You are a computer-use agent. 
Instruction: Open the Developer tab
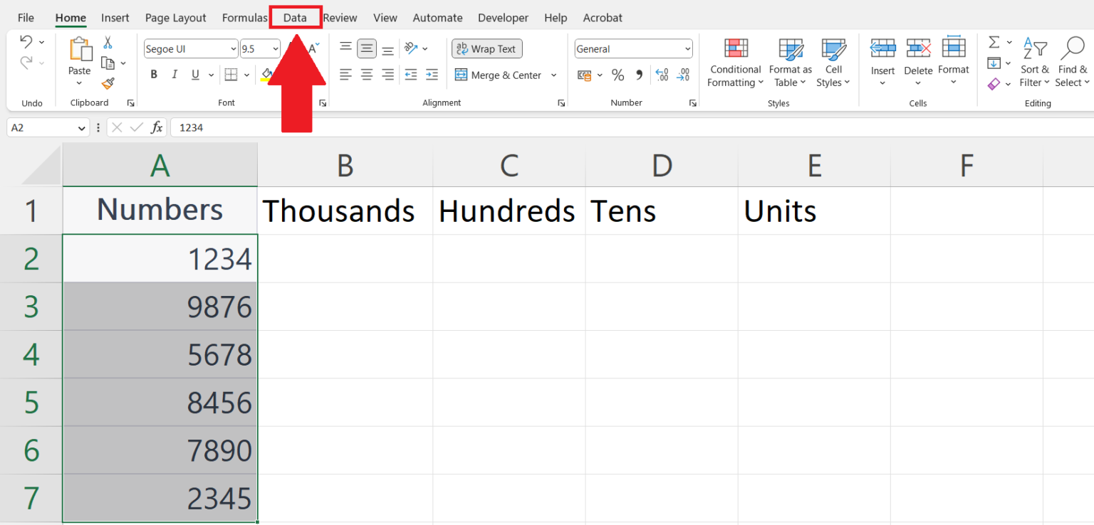pyautogui.click(x=503, y=18)
